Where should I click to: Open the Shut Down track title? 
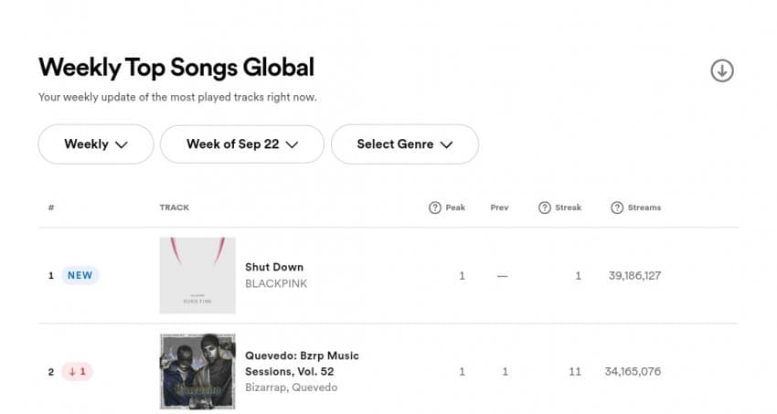tap(274, 267)
